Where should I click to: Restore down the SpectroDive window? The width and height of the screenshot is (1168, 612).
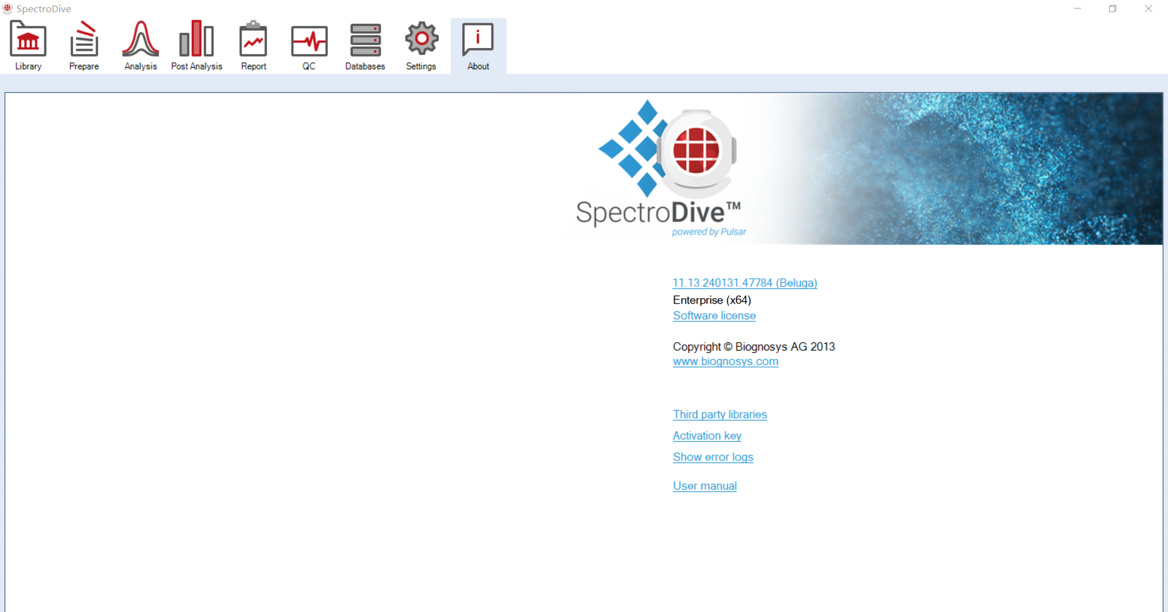coord(1113,9)
